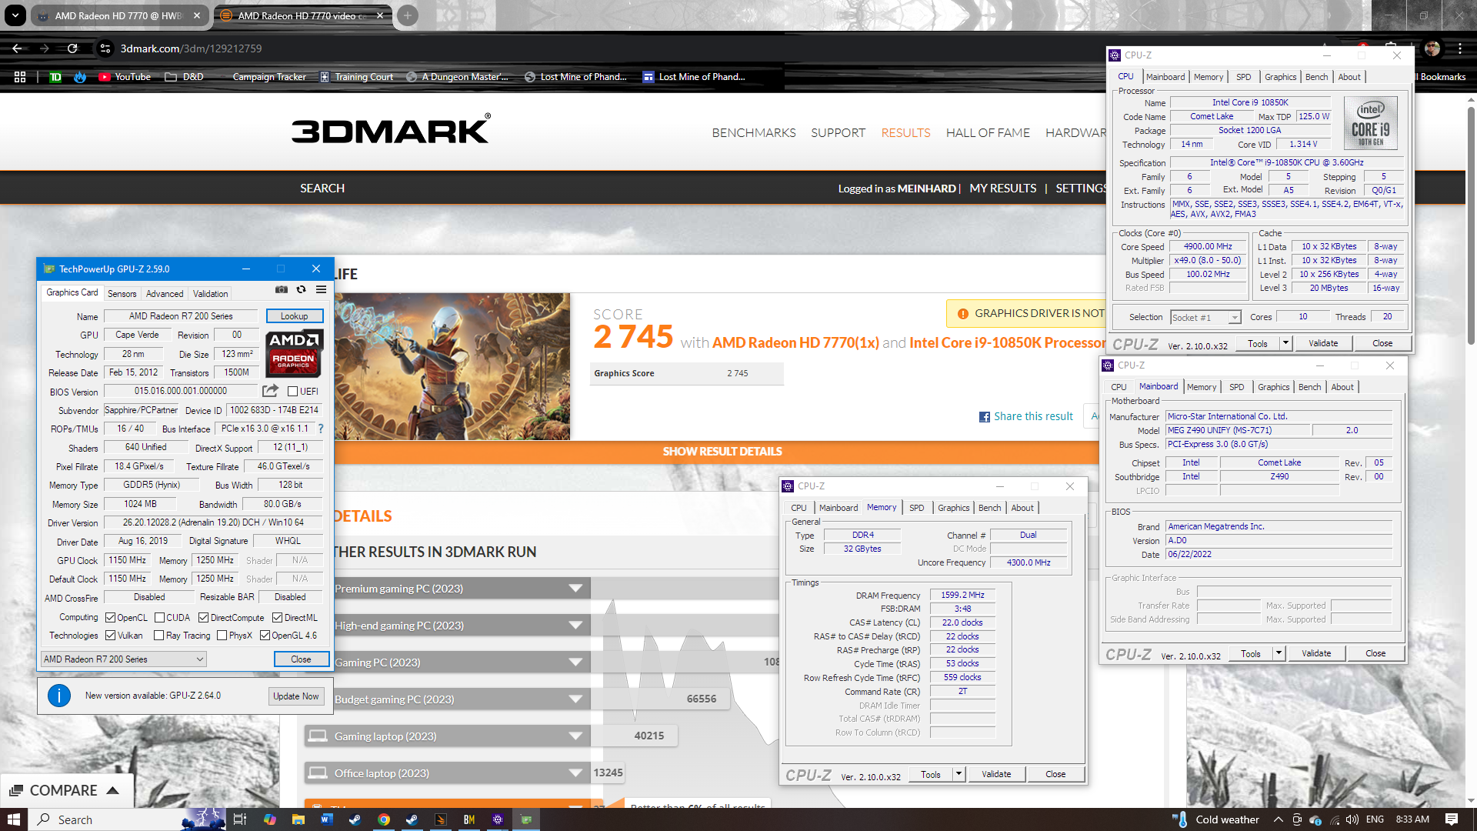1477x831 pixels.
Task: Click the Storm Breaker benchmark thumbnail image
Action: coord(452,366)
